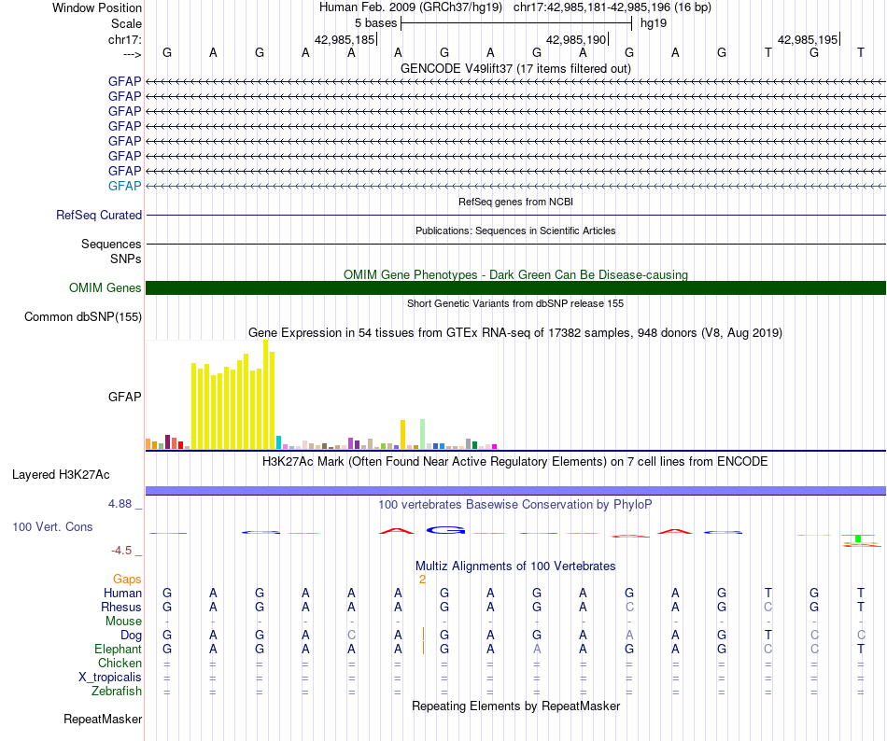This screenshot has width=887, height=741.
Task: Click the 4.88 upper scale value
Action: pos(120,504)
